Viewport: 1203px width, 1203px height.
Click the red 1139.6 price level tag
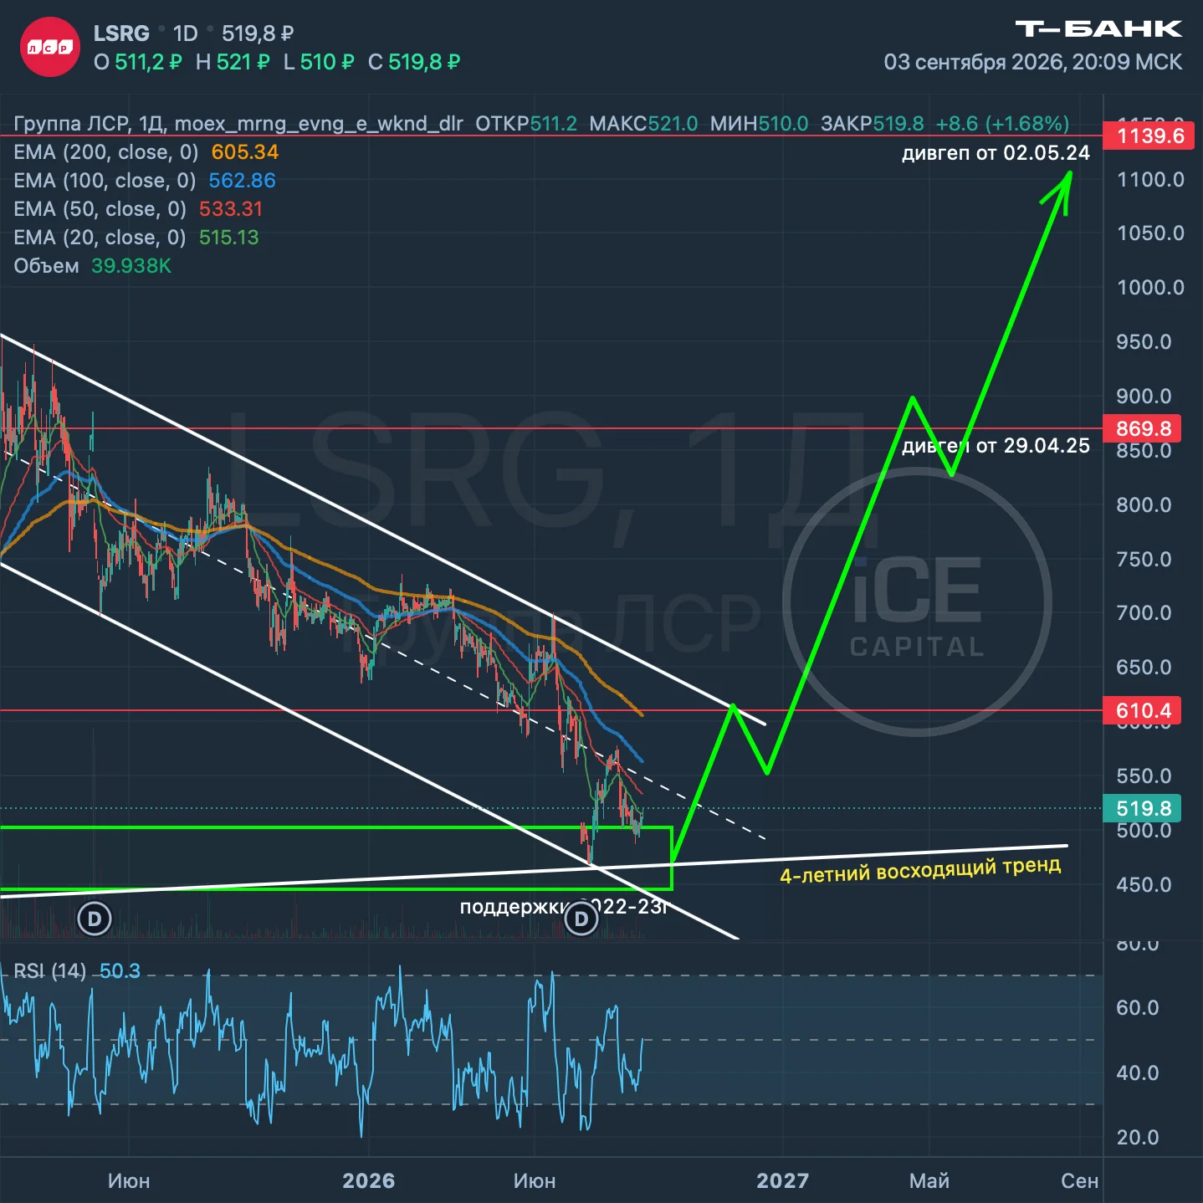click(1149, 136)
